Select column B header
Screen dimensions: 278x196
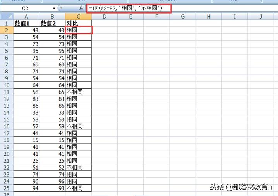(x=52, y=17)
